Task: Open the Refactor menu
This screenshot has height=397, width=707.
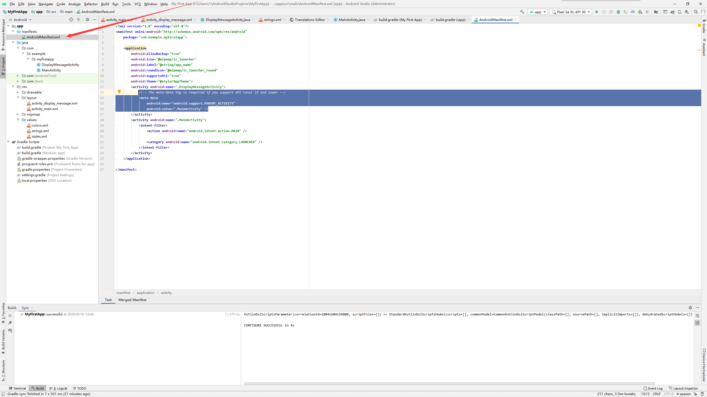Action: click(91, 4)
